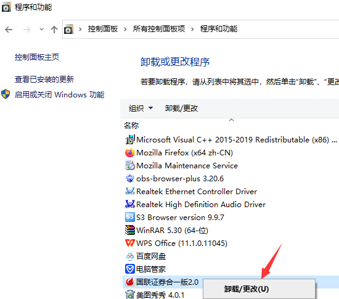The height and width of the screenshot is (299, 339).
Task: Click 卸载/更改 in the toolbar
Action: (181, 108)
